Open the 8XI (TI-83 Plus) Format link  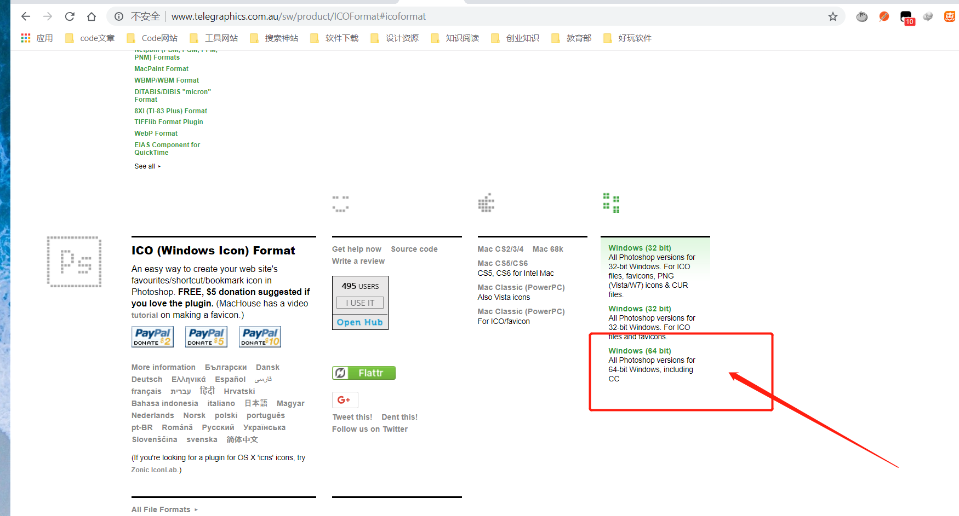coord(170,111)
